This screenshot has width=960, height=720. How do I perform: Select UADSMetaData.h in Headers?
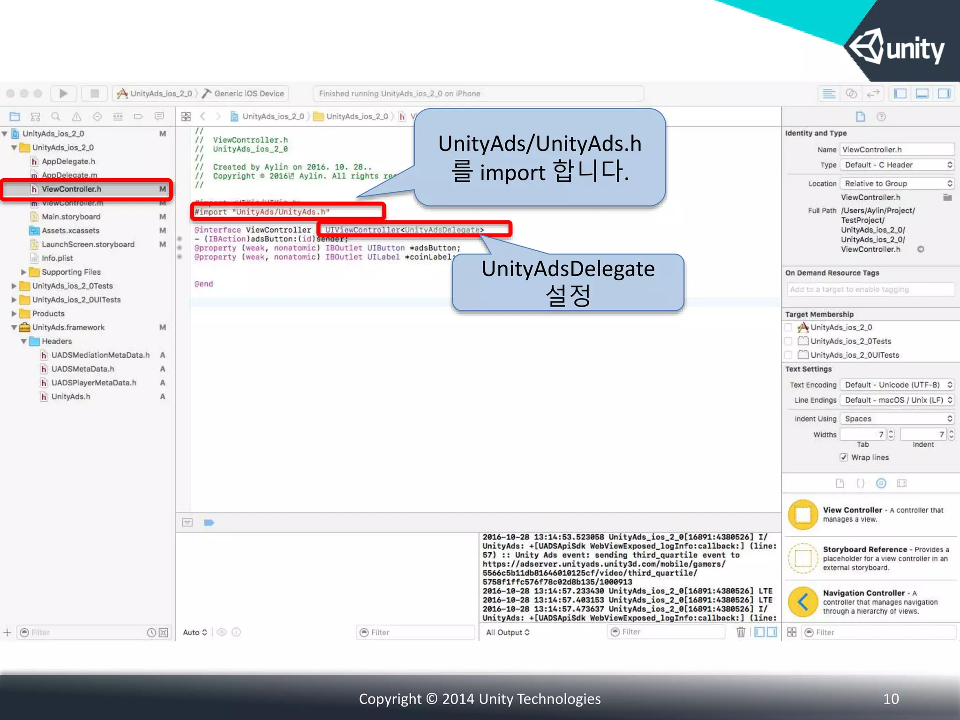[x=82, y=369]
